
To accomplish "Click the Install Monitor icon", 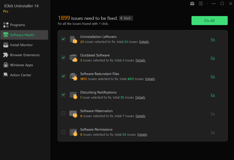I will (x=6, y=45).
